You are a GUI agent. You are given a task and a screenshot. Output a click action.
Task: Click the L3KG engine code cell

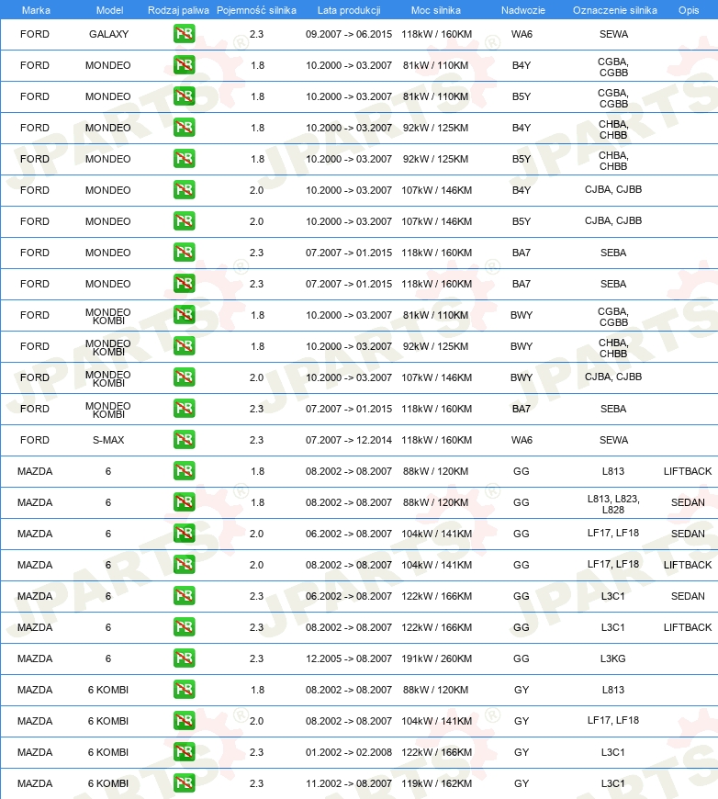pyautogui.click(x=613, y=658)
